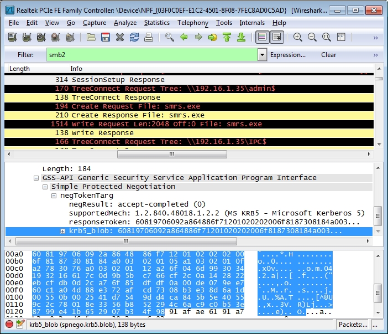Click the red capture status indicator
Viewport: 388px width, 334px height.
coord(9,324)
